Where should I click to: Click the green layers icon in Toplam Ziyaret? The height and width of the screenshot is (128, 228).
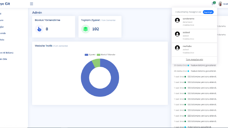pos(85,29)
